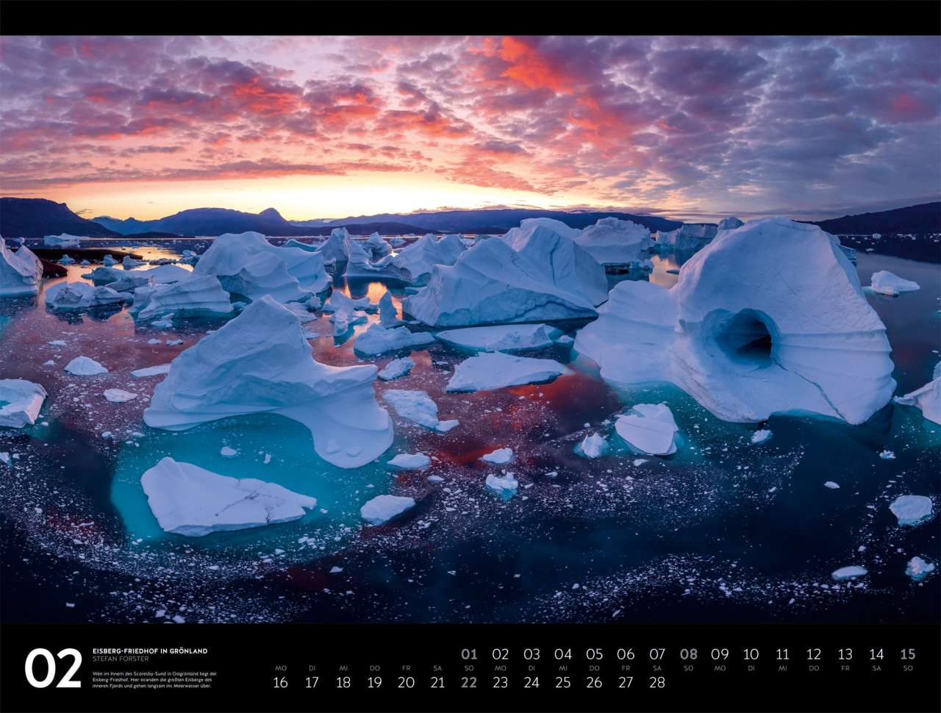Pick date 25 in the bottom row
This screenshot has height=713, width=941.
[562, 682]
